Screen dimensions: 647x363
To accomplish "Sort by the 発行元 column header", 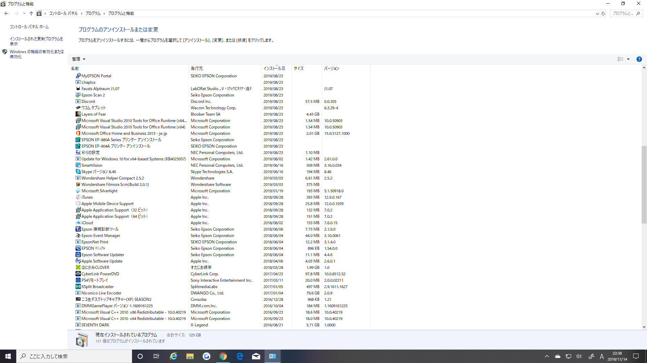I will [x=197, y=69].
